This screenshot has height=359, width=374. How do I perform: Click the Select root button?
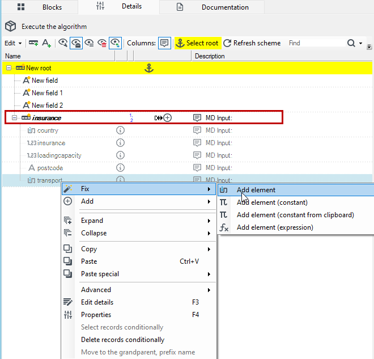coord(198,43)
